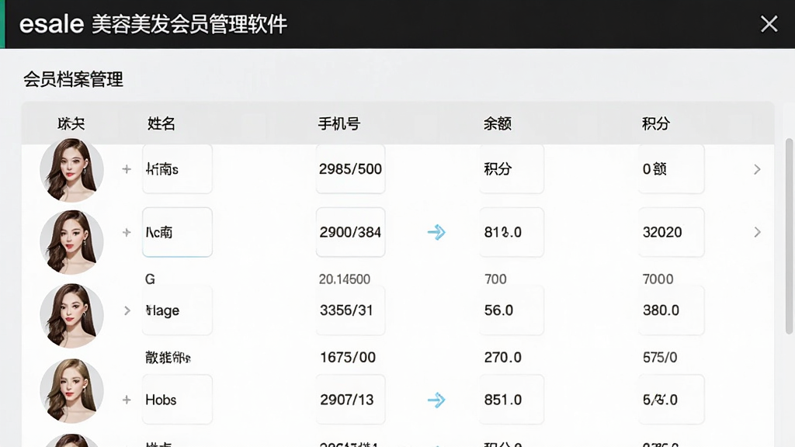Click the balance field showing 积分
The height and width of the screenshot is (447, 795).
click(x=512, y=168)
